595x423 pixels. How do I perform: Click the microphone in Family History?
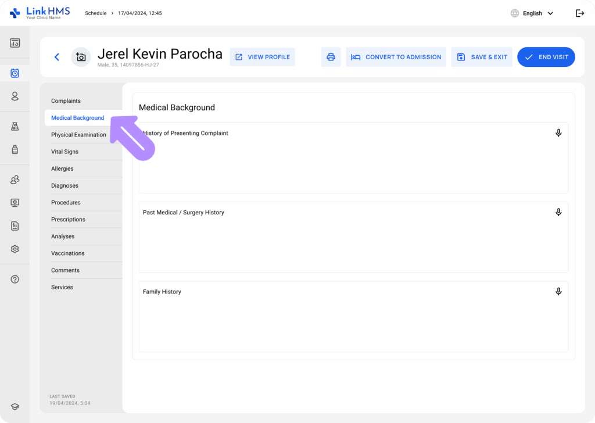pos(558,292)
